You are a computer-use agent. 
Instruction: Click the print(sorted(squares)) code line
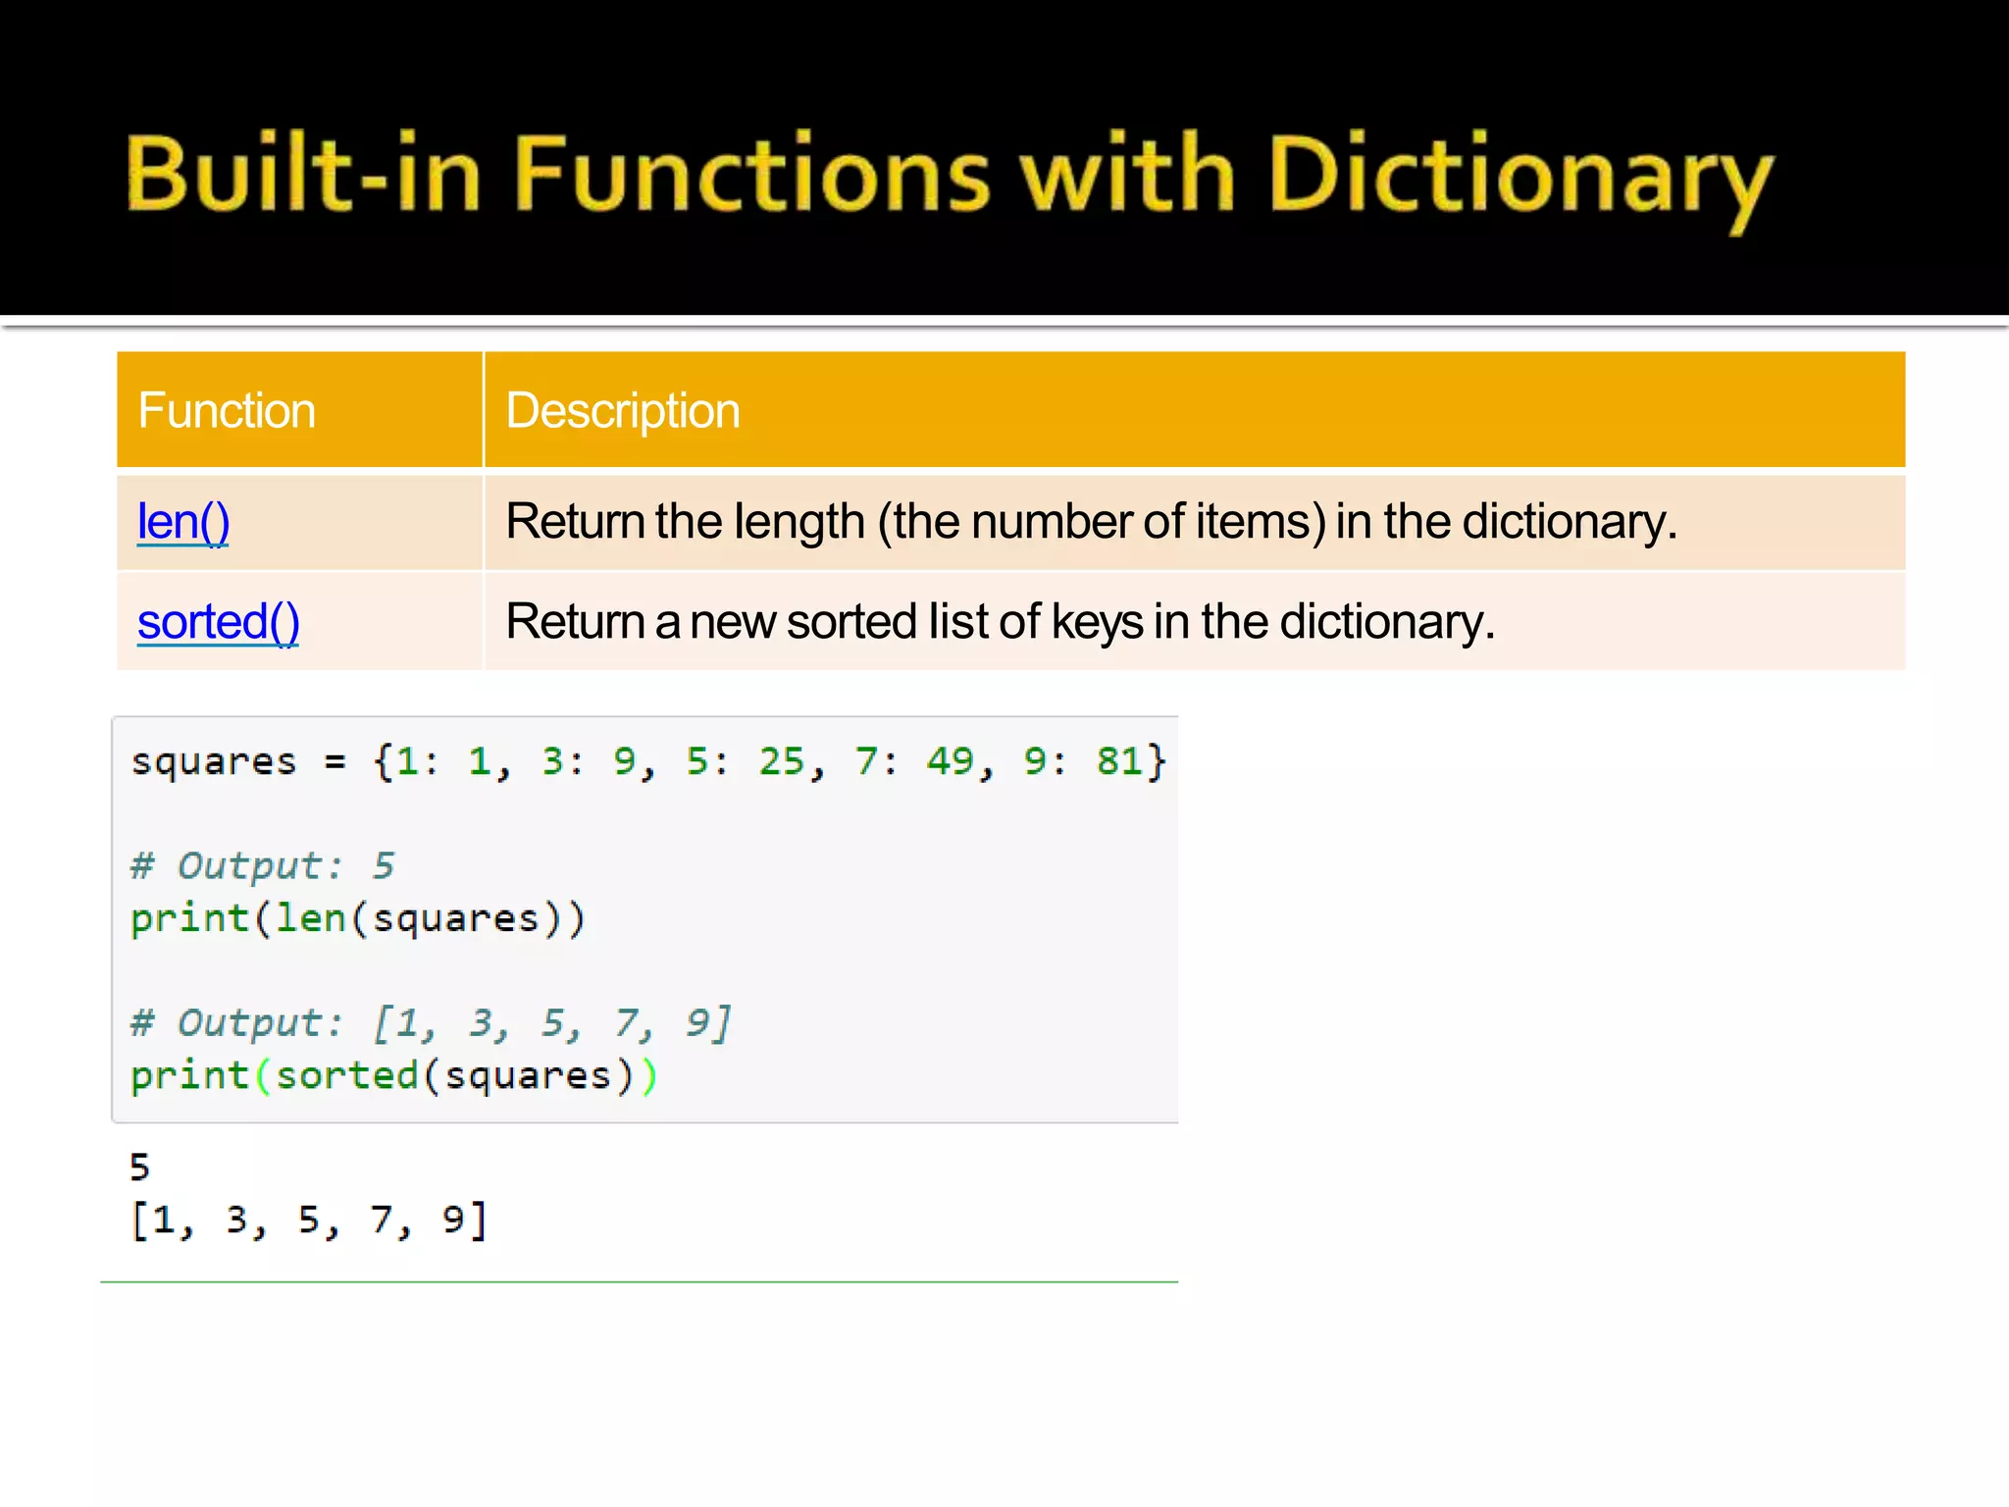click(x=394, y=1075)
